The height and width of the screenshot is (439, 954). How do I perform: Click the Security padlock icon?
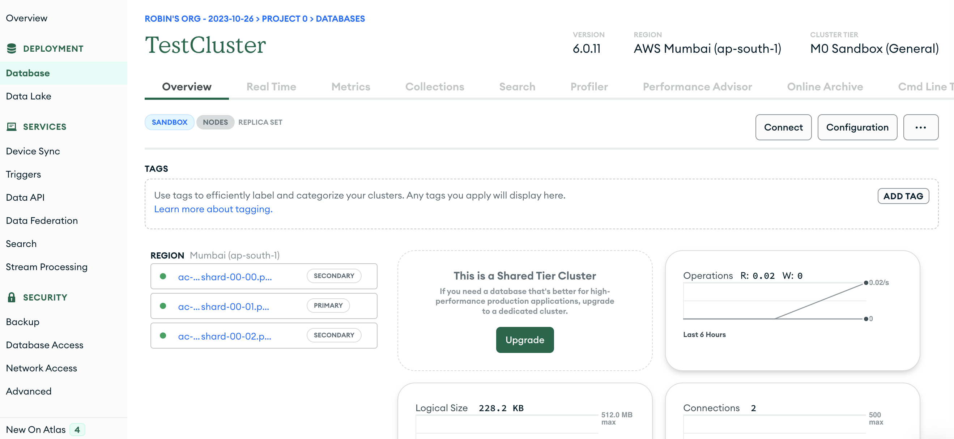point(12,297)
